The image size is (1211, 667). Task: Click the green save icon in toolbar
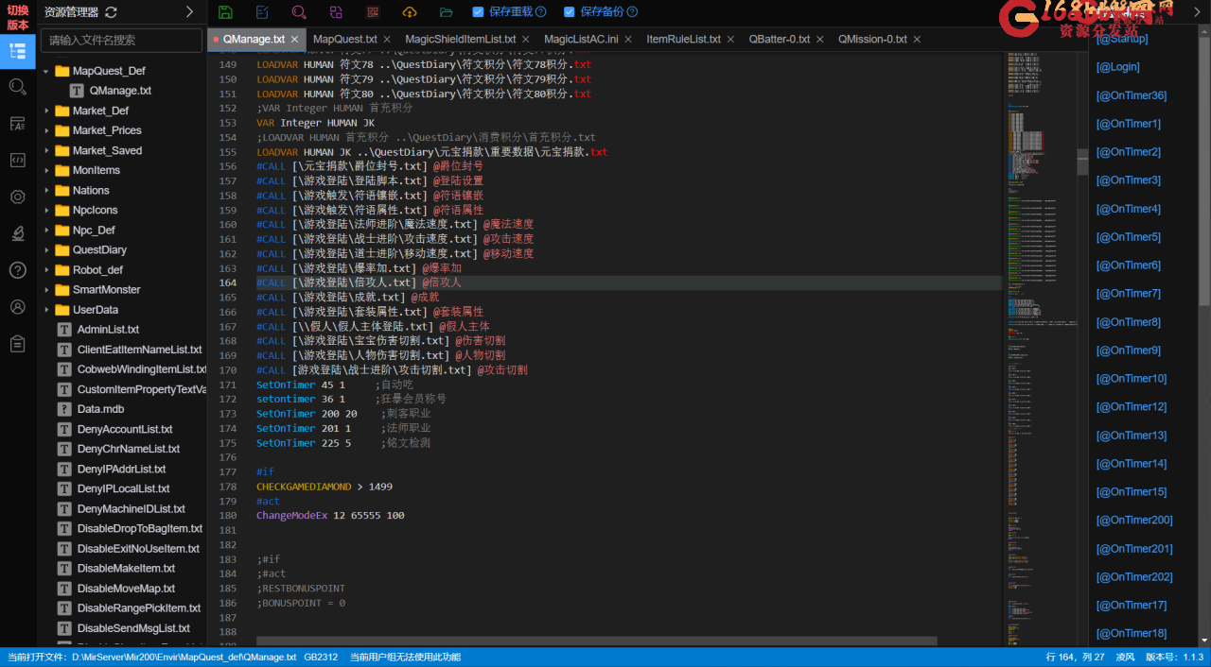coord(225,12)
